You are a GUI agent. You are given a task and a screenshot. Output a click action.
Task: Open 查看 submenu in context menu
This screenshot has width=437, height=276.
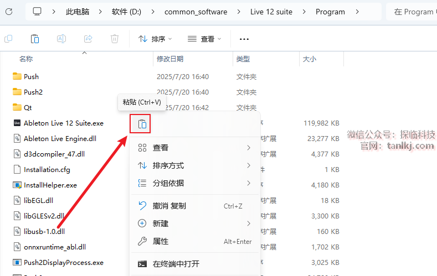coord(195,148)
